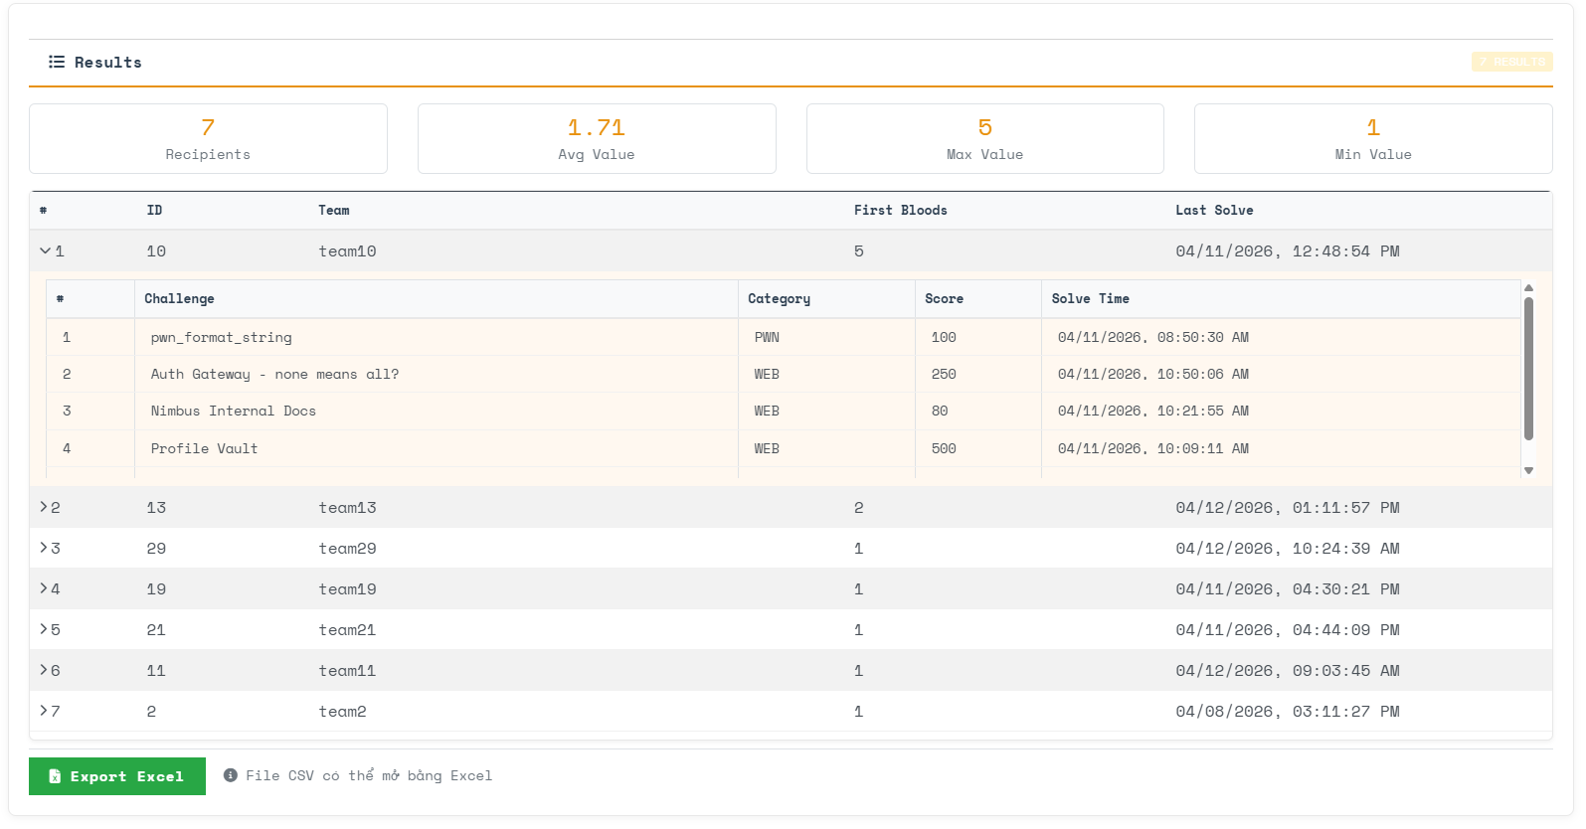Viewport: 1586px width, 829px height.
Task: Click the ID column header
Action: point(154,210)
